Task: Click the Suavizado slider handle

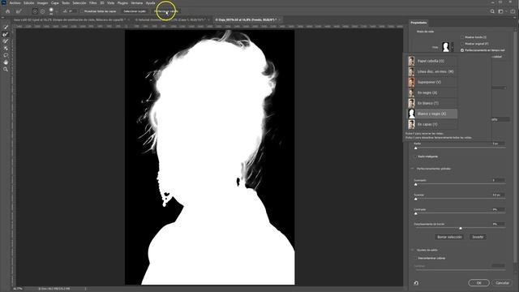Action: pyautogui.click(x=416, y=184)
